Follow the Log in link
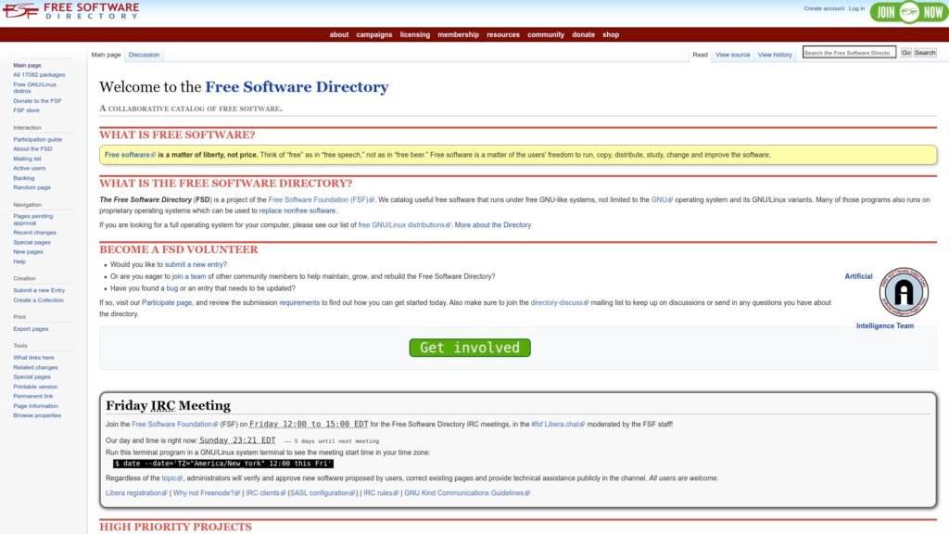 coord(856,8)
